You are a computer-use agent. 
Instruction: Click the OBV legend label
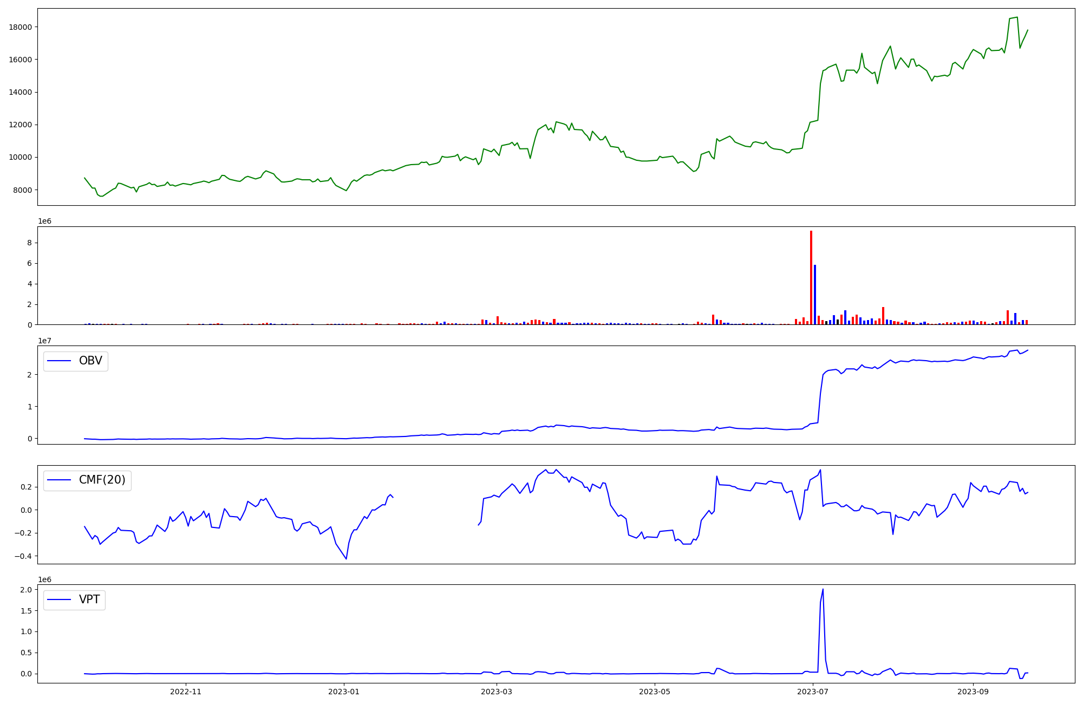tap(90, 361)
